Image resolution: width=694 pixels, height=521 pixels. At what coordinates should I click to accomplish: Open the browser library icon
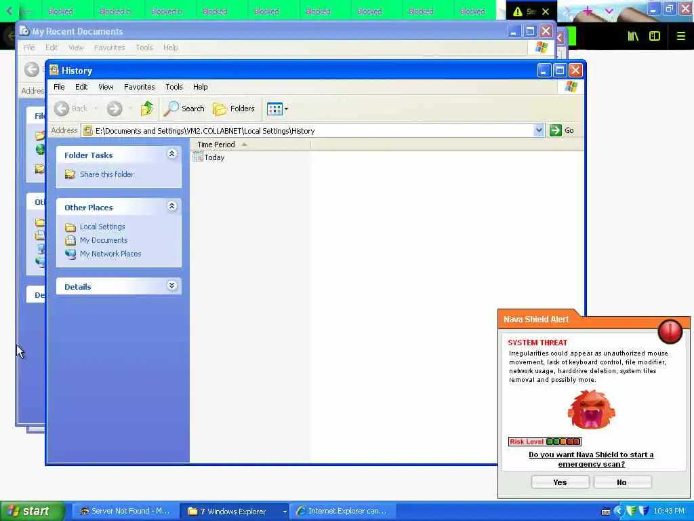point(633,37)
